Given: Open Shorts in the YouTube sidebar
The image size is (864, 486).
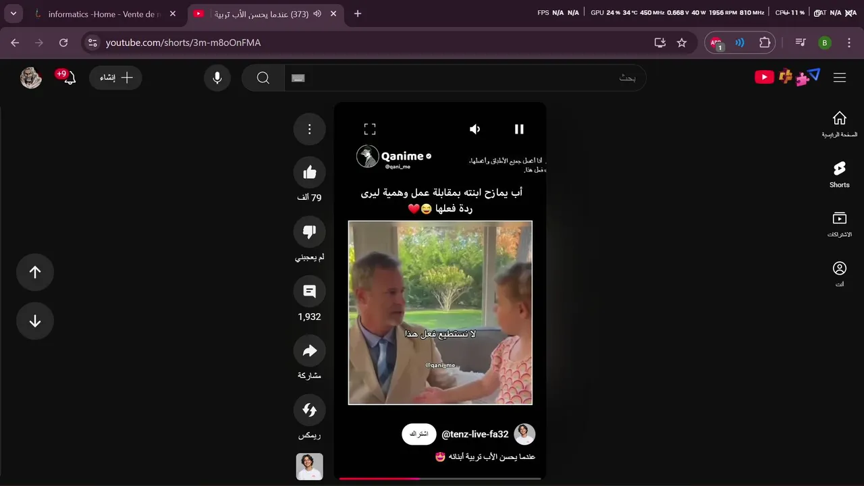Looking at the screenshot, I should 840,174.
